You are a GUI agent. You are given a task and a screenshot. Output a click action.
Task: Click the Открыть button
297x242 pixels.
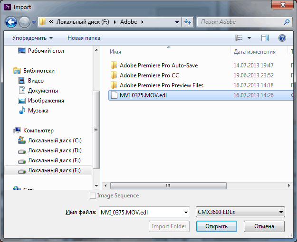coord(217,226)
